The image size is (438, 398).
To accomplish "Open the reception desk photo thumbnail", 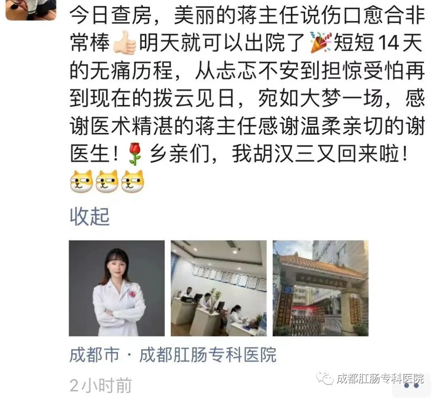I will [219, 288].
